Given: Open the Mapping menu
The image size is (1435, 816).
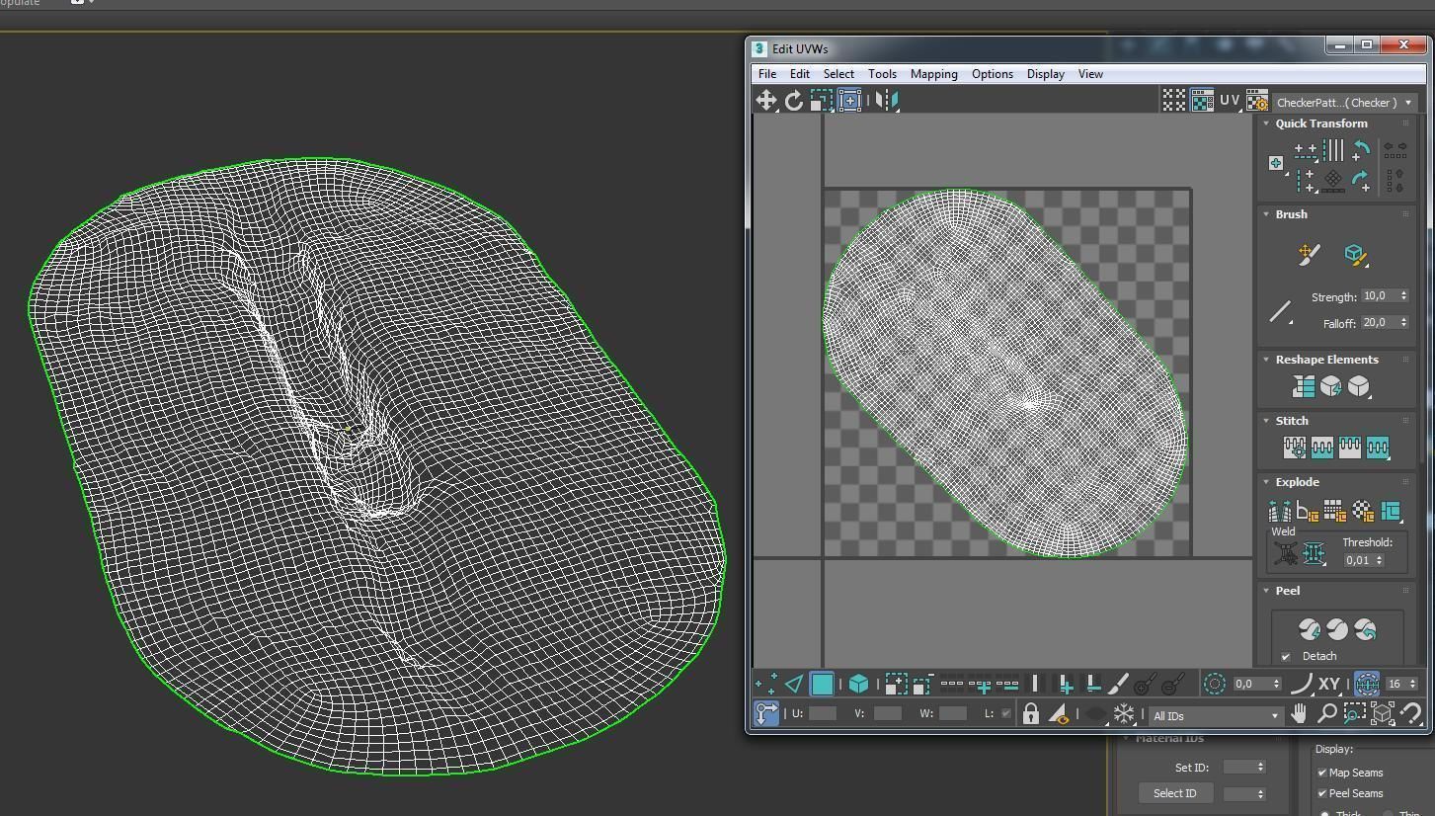Looking at the screenshot, I should coord(933,74).
